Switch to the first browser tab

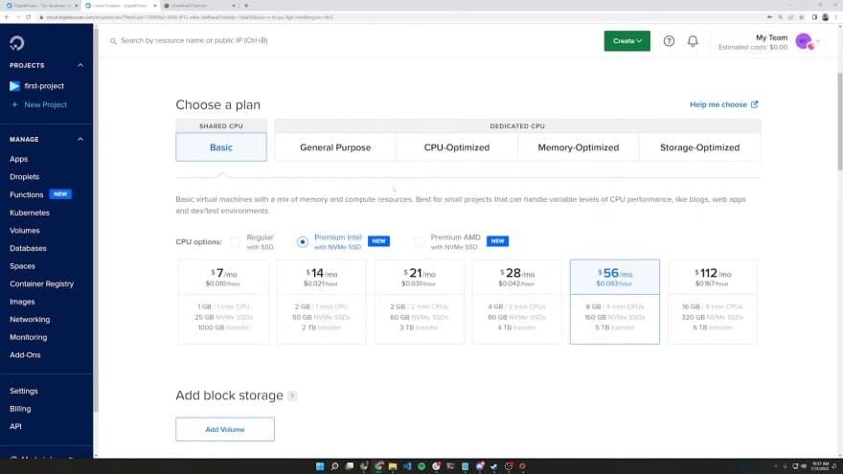[x=40, y=6]
